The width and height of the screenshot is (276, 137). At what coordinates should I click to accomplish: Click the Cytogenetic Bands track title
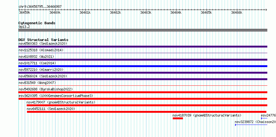[37, 23]
